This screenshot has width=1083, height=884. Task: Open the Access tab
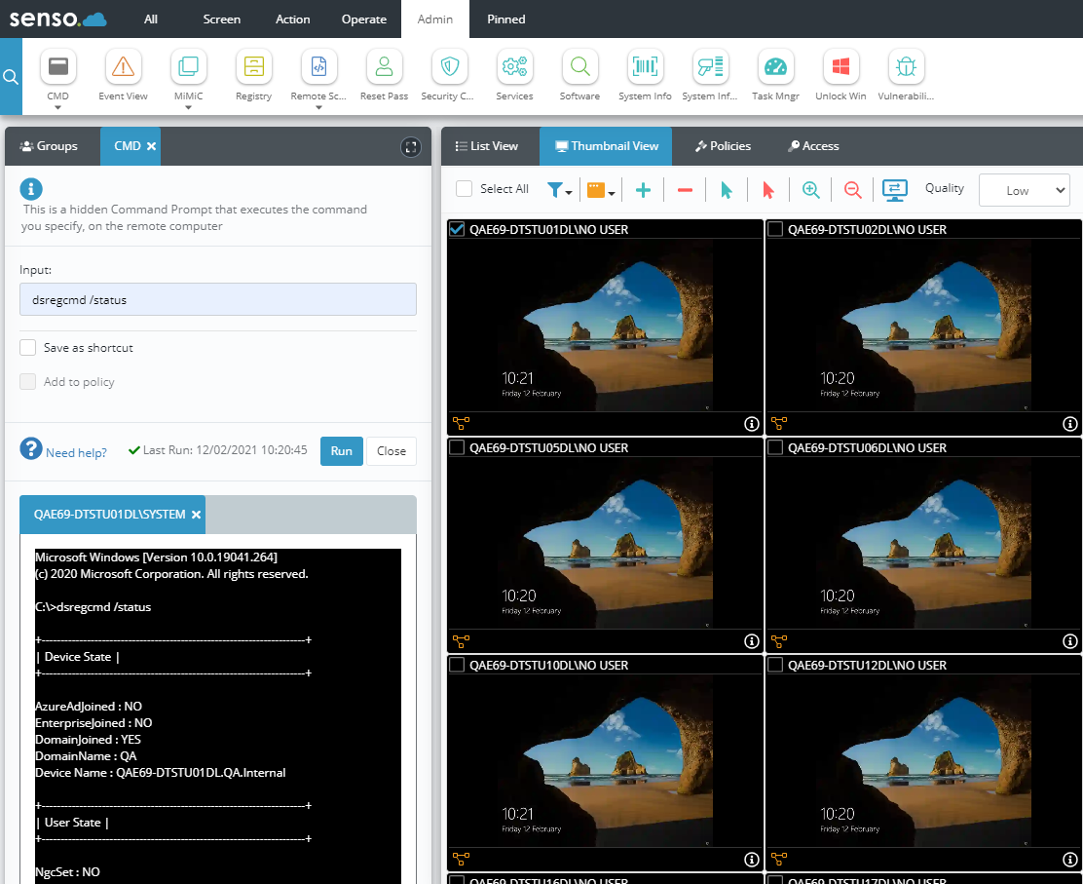[x=813, y=146]
